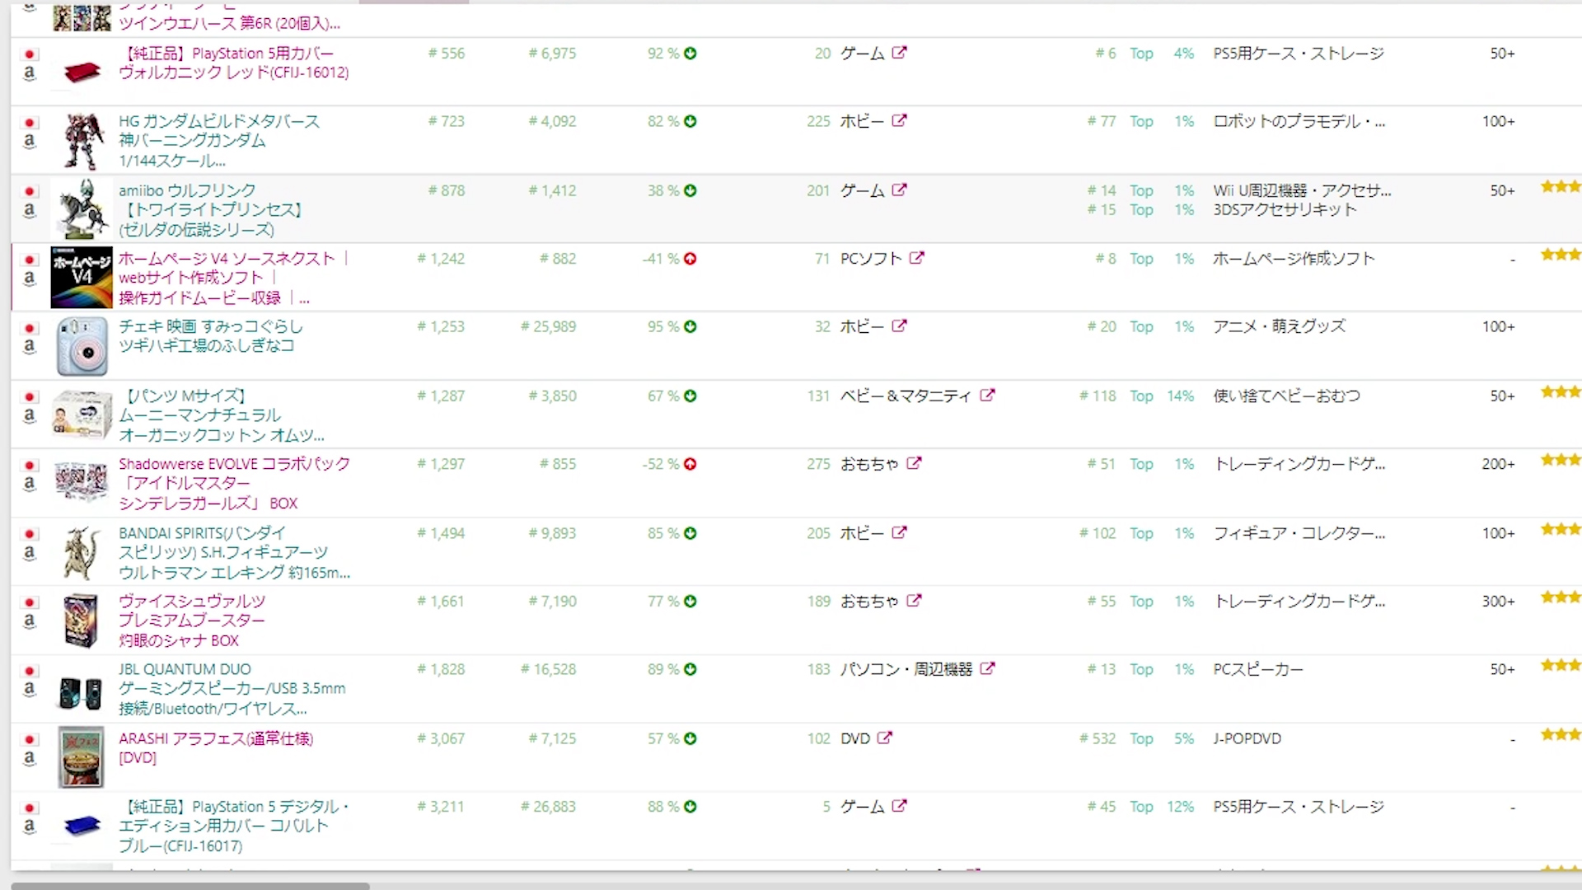Click external link icon next to DVD category
This screenshot has width=1582, height=890.
click(884, 738)
